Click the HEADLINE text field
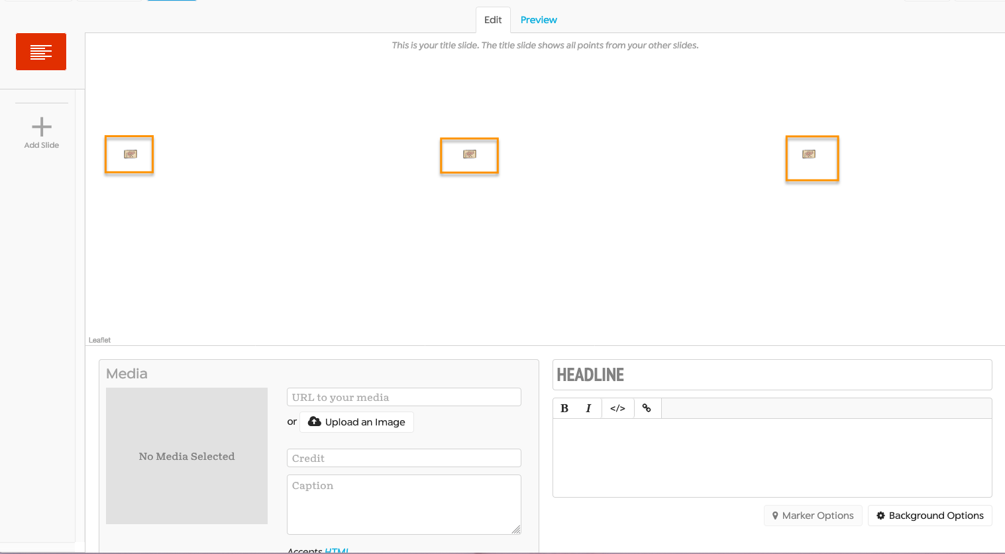 click(772, 375)
